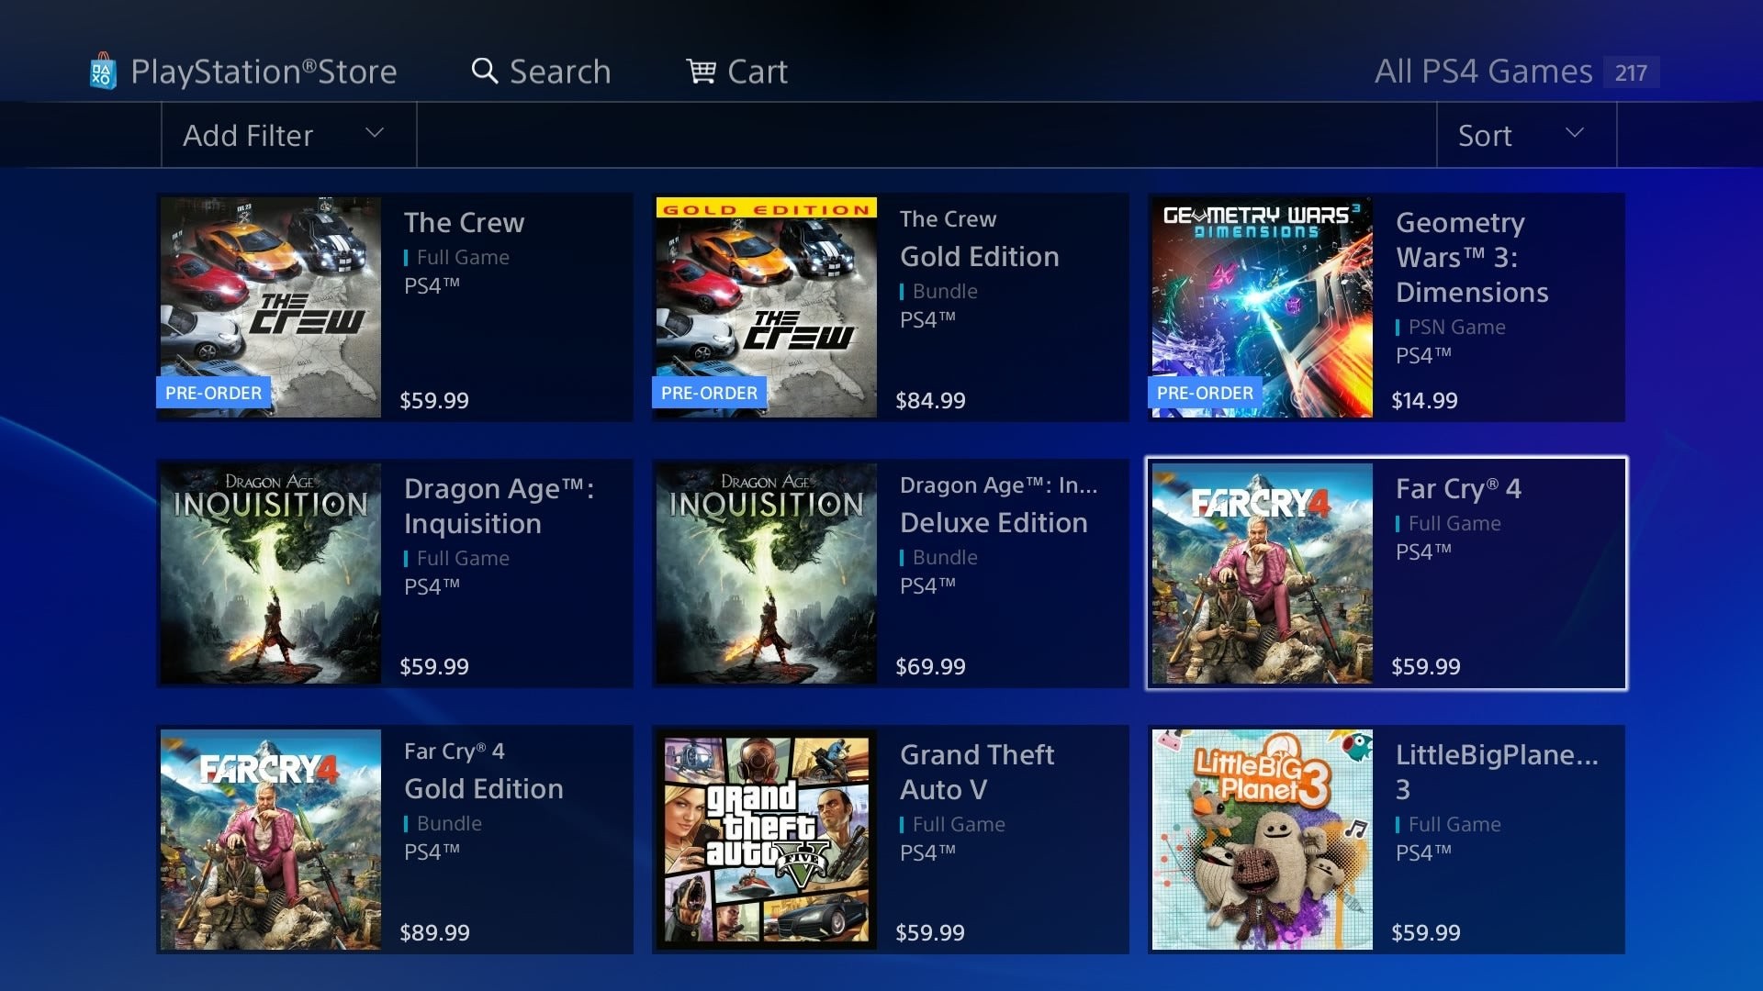Screen dimensions: 1763x991
Task: Open the Sort dropdown menu
Action: [x=1526, y=135]
